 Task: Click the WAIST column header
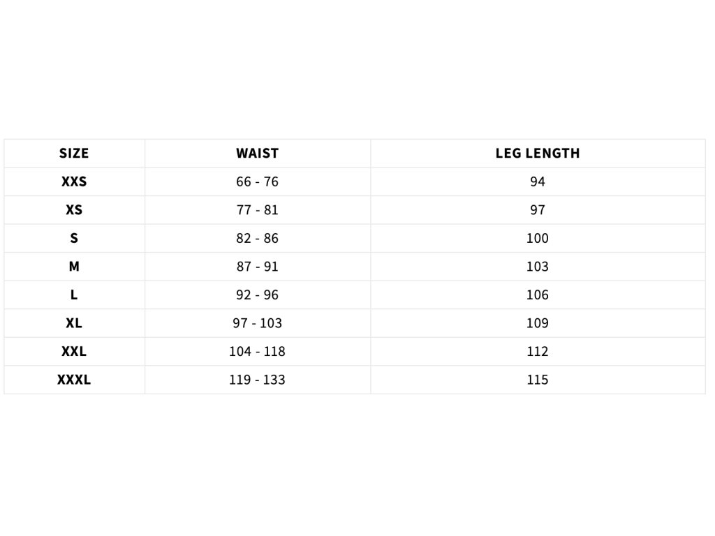point(257,154)
